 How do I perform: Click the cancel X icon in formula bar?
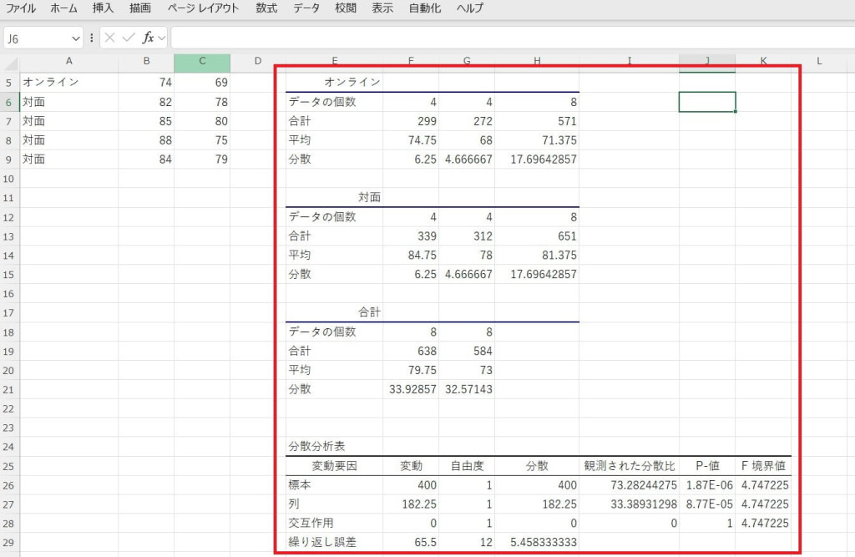pos(109,38)
